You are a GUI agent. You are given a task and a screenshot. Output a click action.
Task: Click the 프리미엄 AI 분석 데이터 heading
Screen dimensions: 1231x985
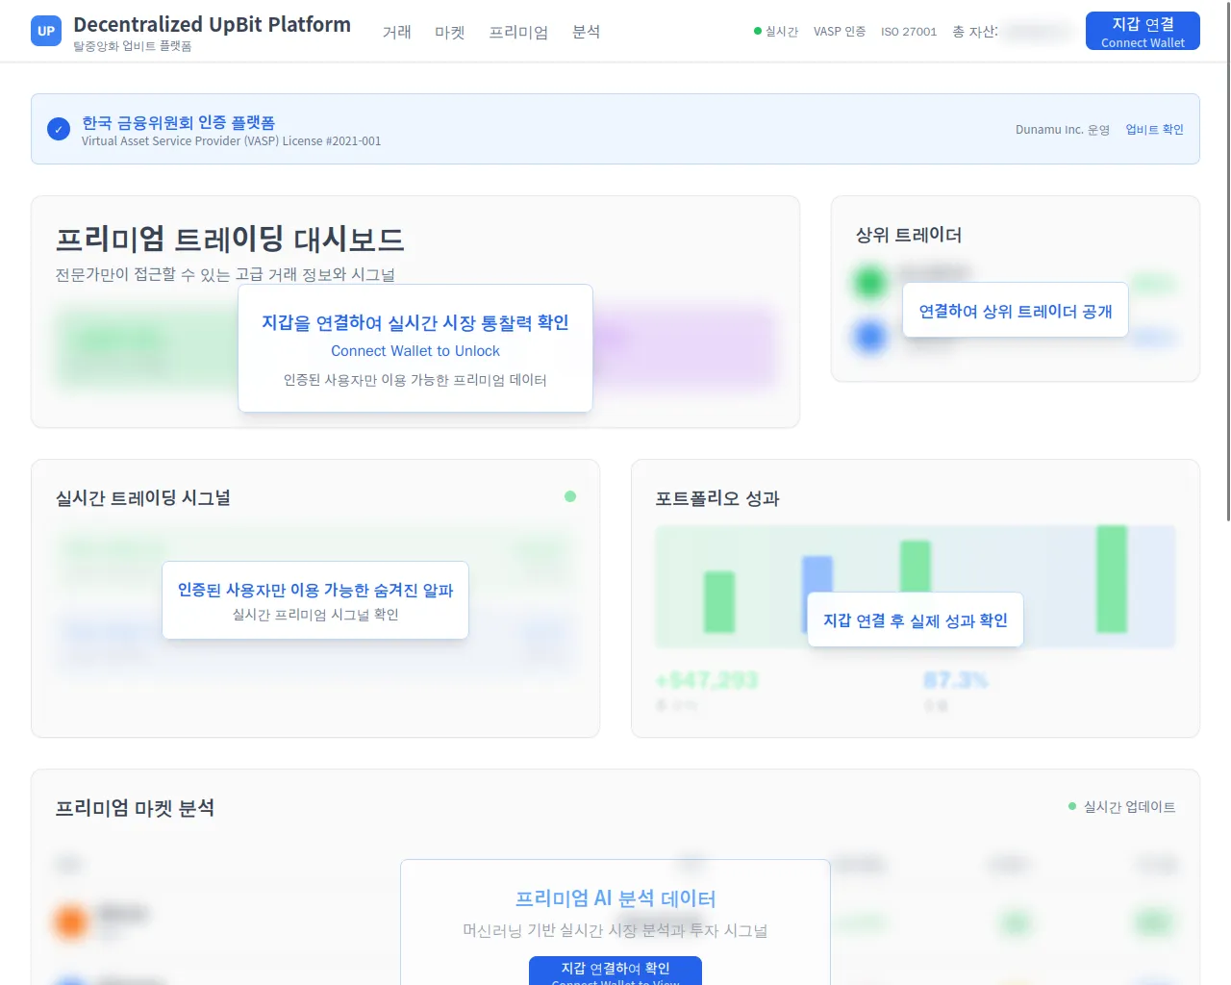[x=615, y=898]
